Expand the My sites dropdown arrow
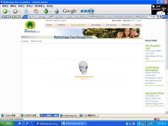This screenshot has width=168, height=126. pyautogui.click(x=133, y=20)
